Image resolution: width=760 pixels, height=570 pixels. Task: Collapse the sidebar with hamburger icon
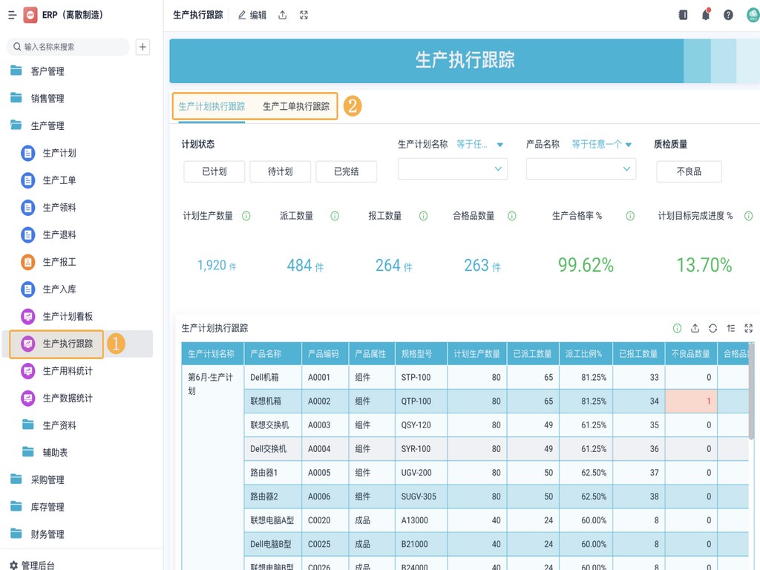pyautogui.click(x=12, y=15)
